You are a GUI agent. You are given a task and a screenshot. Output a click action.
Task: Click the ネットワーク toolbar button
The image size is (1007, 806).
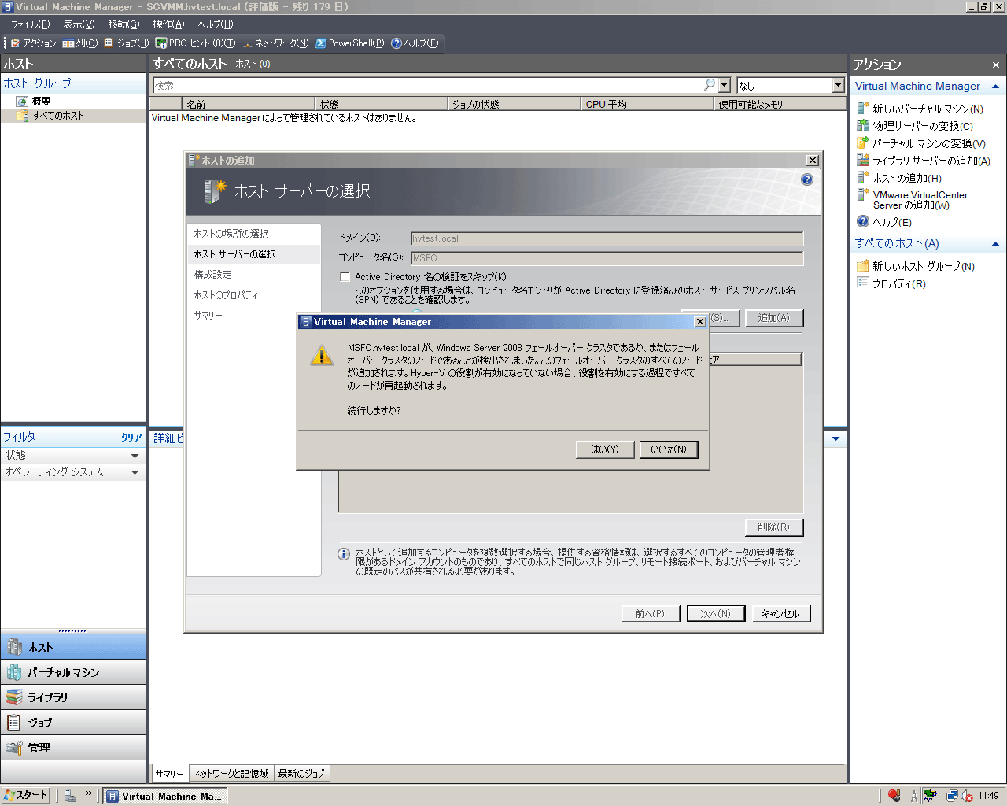275,43
